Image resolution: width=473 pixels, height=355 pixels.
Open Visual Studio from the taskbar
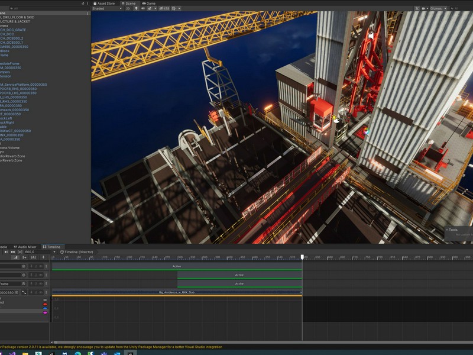12,353
